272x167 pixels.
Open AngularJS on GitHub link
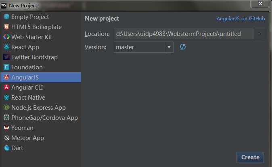(241, 19)
